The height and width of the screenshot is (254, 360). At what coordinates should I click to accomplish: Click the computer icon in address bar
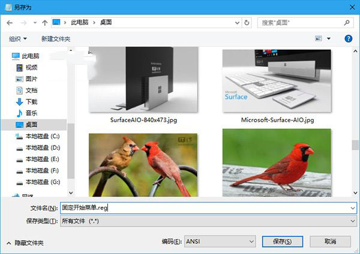(56, 22)
